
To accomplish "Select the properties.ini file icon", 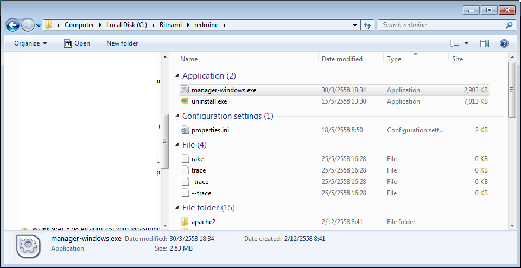I will [185, 130].
